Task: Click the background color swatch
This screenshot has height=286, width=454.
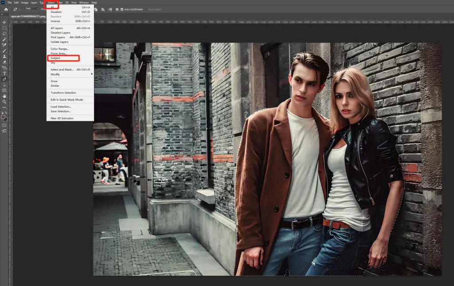Action: pos(6,119)
